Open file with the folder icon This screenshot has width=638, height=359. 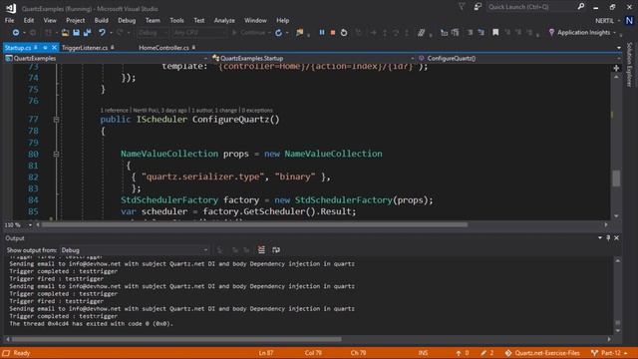click(x=65, y=33)
